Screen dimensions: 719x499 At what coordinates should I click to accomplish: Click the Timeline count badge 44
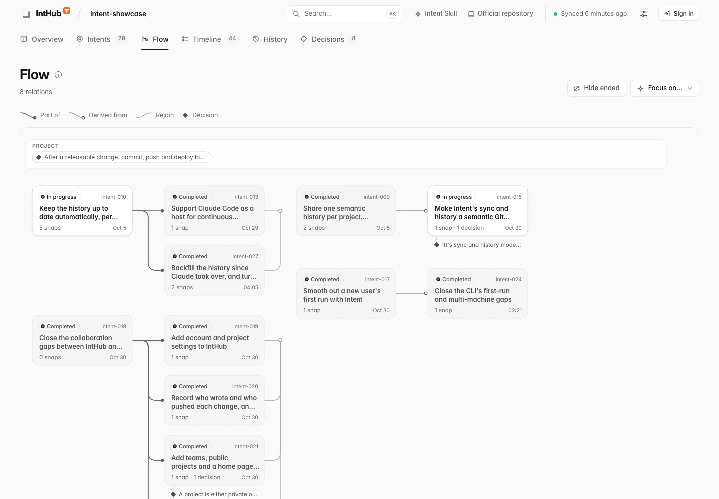[x=232, y=39]
